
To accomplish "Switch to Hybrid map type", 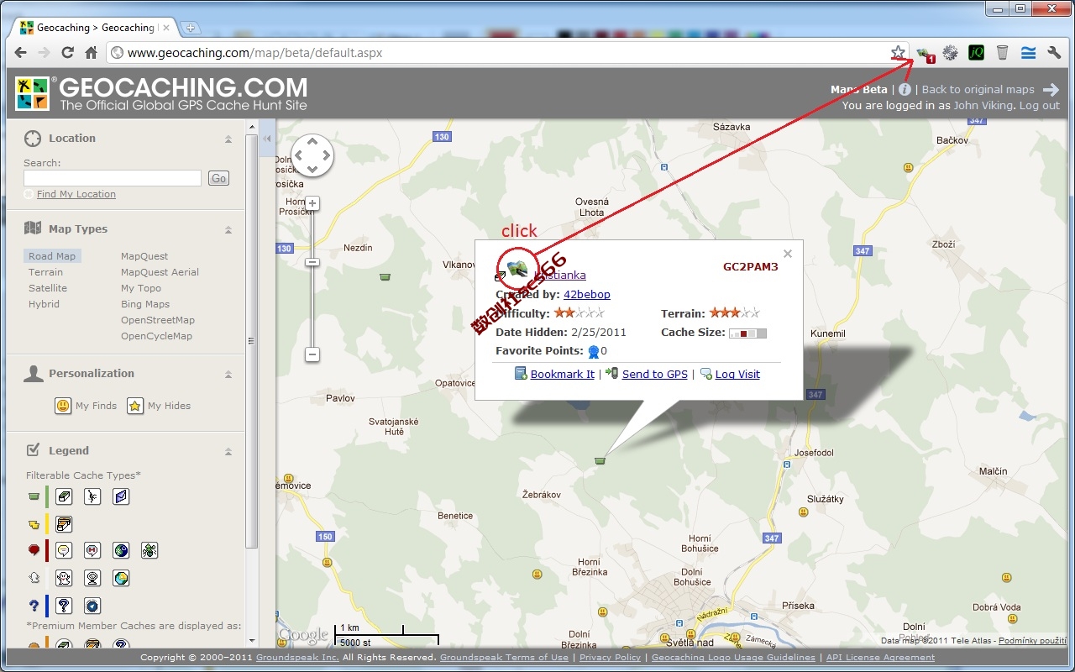I will 44,304.
